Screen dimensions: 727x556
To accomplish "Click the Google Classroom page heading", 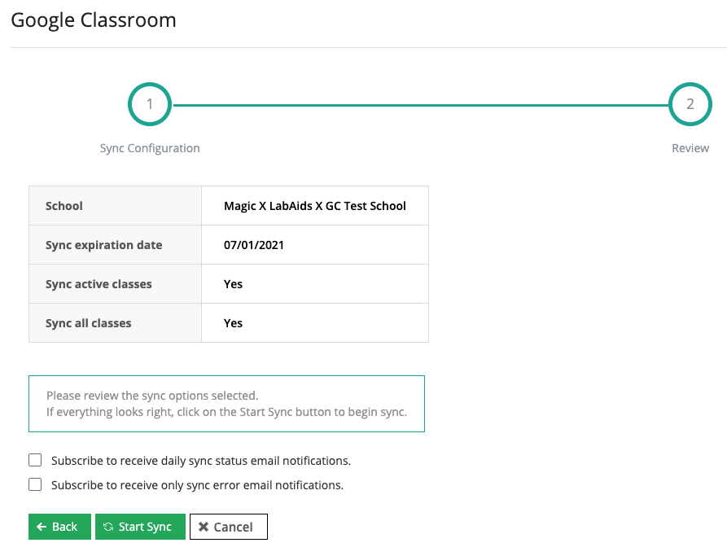I will [x=94, y=20].
